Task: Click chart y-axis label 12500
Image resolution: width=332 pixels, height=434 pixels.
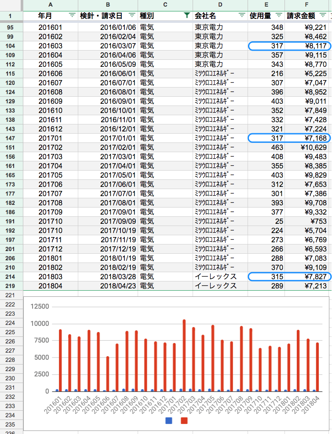Action: (x=40, y=306)
